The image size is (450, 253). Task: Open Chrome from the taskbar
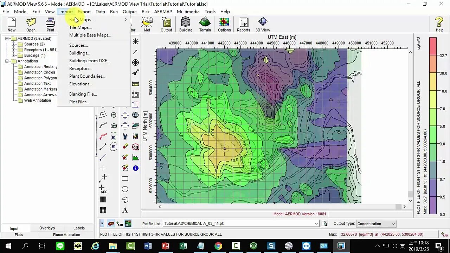(218, 246)
